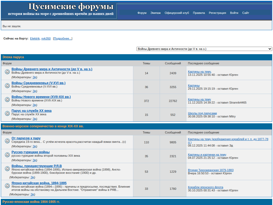Image resolution: width=273 pixels, height=205 pixels.
Task: View profile of user Elektrik
Action: point(35,38)
